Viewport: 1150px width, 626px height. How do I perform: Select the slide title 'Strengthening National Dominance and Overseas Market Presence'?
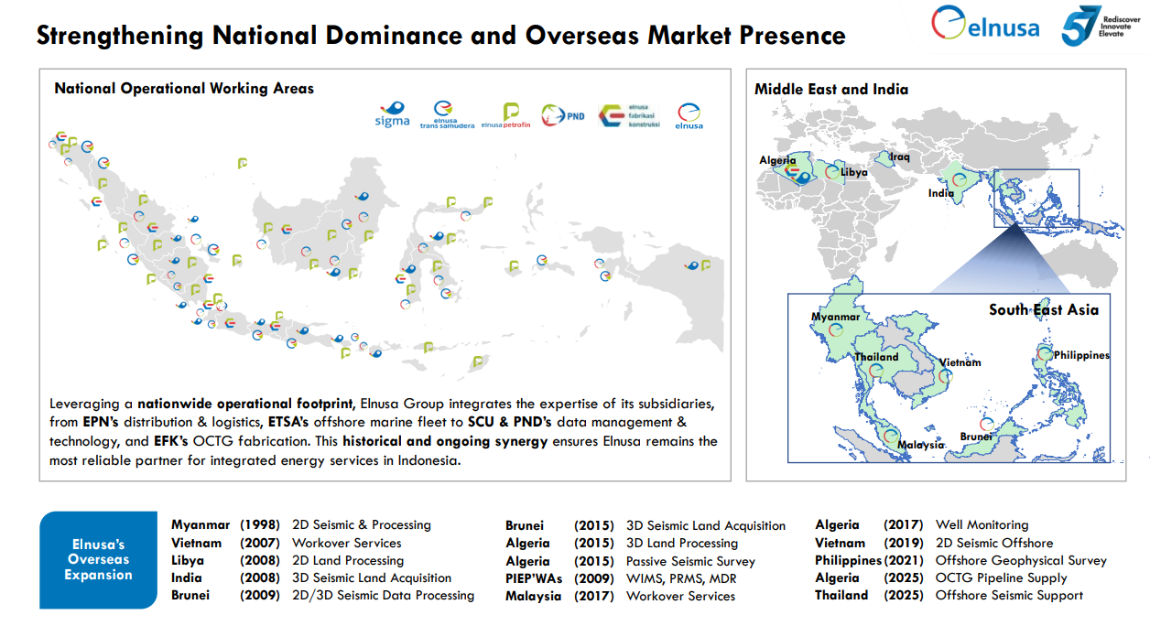(x=440, y=36)
